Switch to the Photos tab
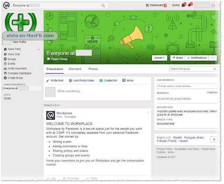224x184 pixels. [93, 69]
